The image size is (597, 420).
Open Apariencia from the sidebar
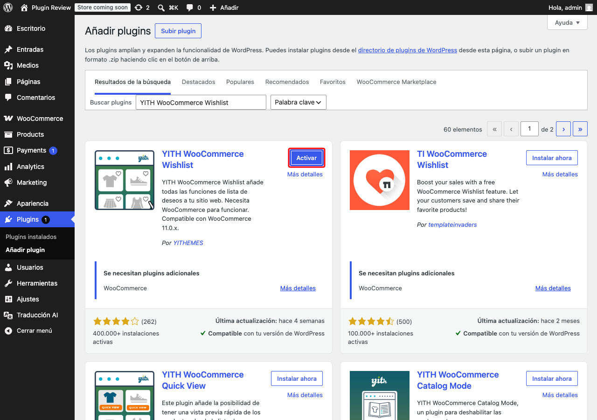[x=37, y=203]
